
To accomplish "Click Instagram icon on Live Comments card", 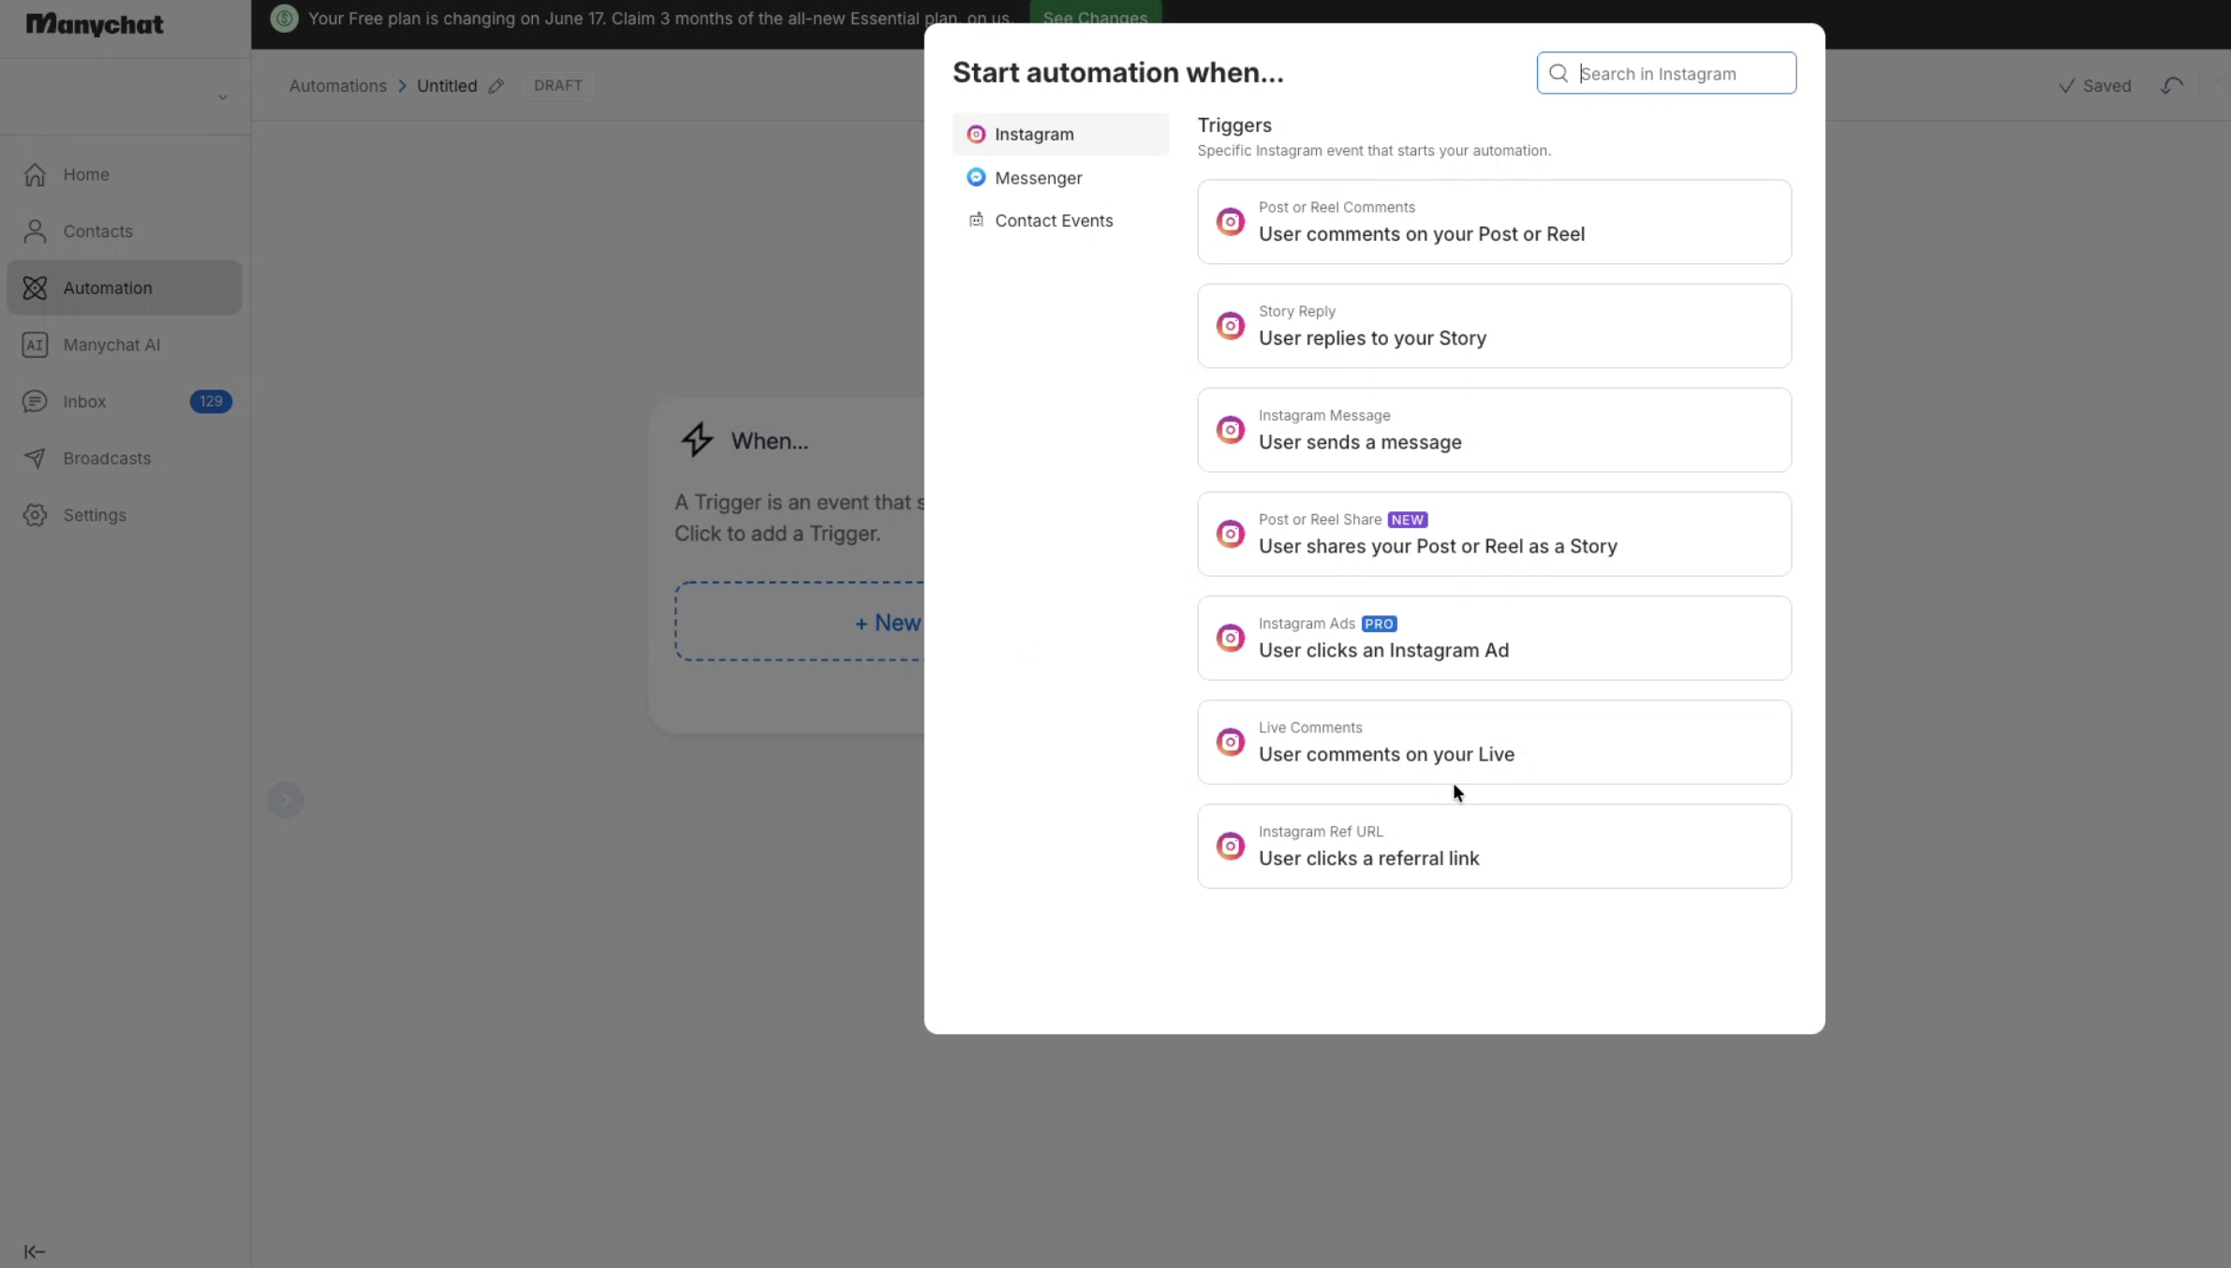I will click(1231, 742).
